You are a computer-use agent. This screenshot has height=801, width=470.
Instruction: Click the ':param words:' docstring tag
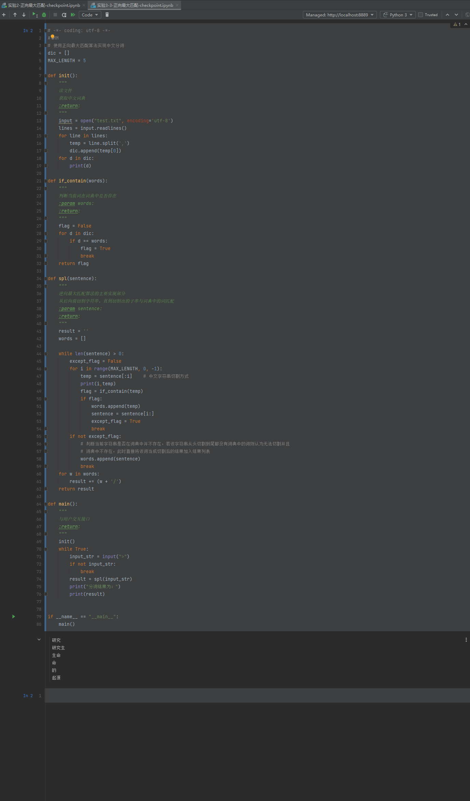(76, 204)
